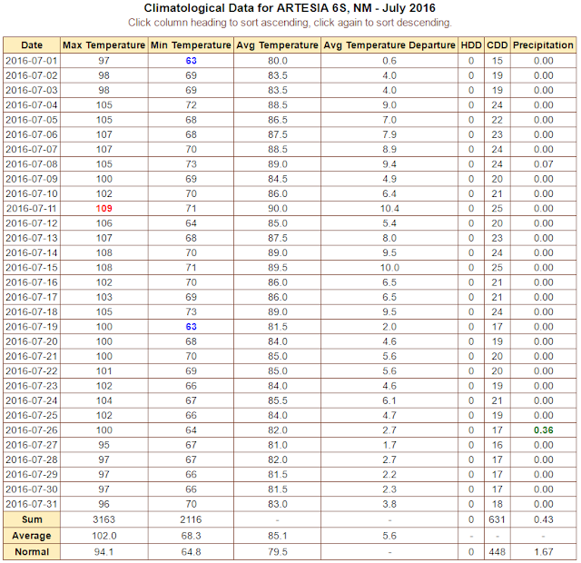Click the date cell 2016-07-08
Image resolution: width=581 pixels, height=563 pixels.
(x=32, y=164)
